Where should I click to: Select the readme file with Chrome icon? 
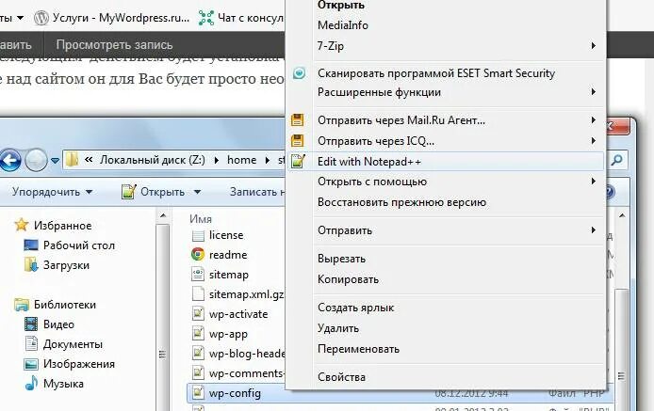[228, 255]
